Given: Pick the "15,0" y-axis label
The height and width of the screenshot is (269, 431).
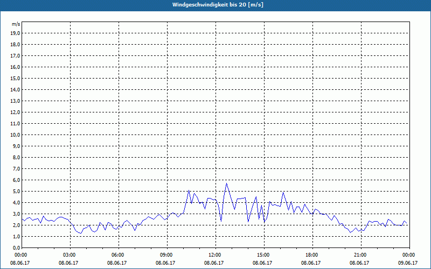Looking at the screenshot, I should tap(16, 78).
